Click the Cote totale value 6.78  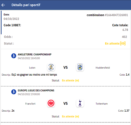pos(125,30)
